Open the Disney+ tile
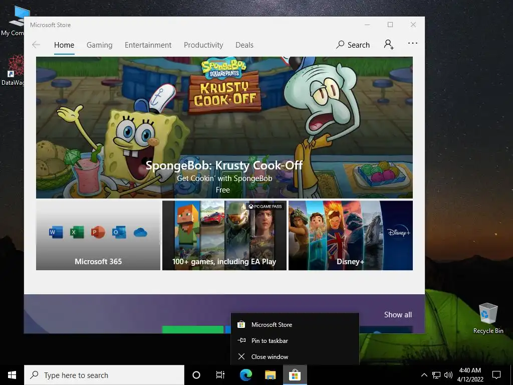 click(350, 236)
